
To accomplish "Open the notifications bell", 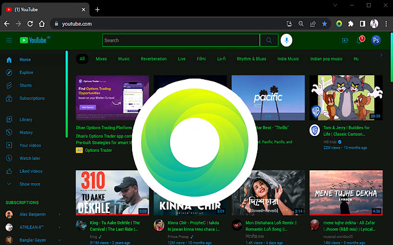I will click(360, 40).
